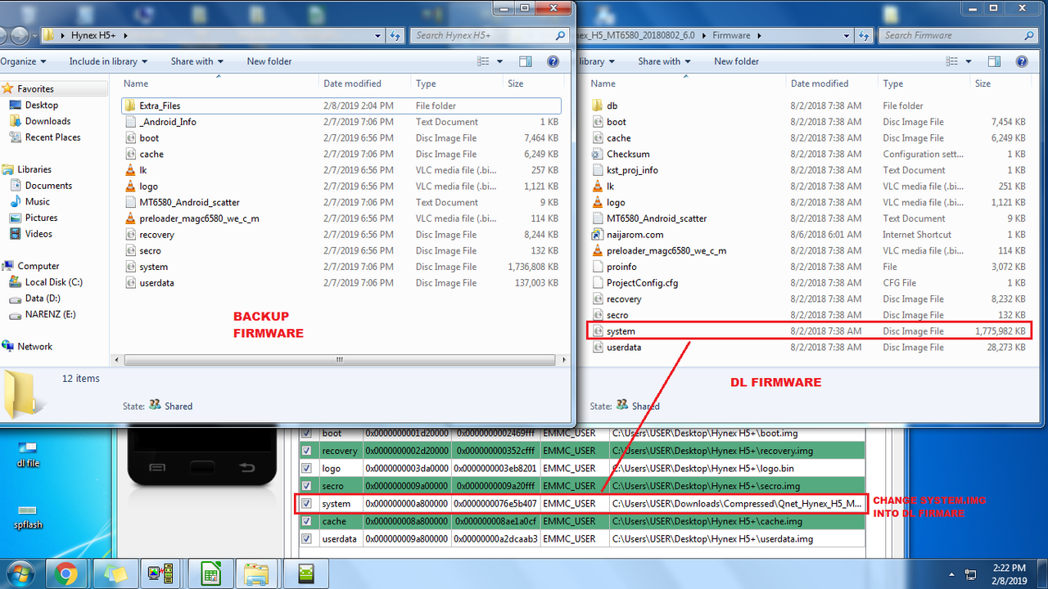This screenshot has height=589, width=1048.
Task: Open help in Hynex H5+ window
Action: pos(553,61)
